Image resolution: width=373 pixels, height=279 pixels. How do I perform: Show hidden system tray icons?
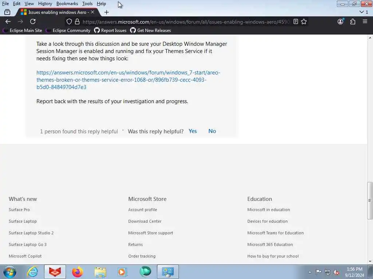[x=310, y=272]
